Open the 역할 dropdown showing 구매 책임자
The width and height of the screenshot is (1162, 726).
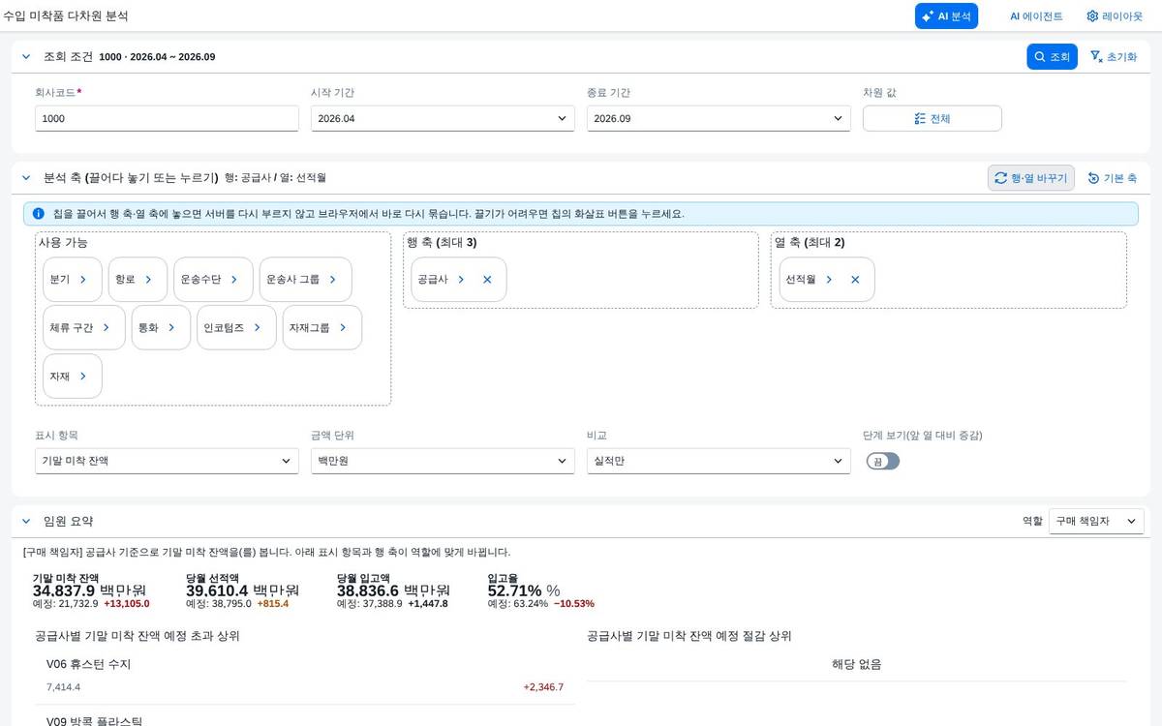click(x=1096, y=521)
